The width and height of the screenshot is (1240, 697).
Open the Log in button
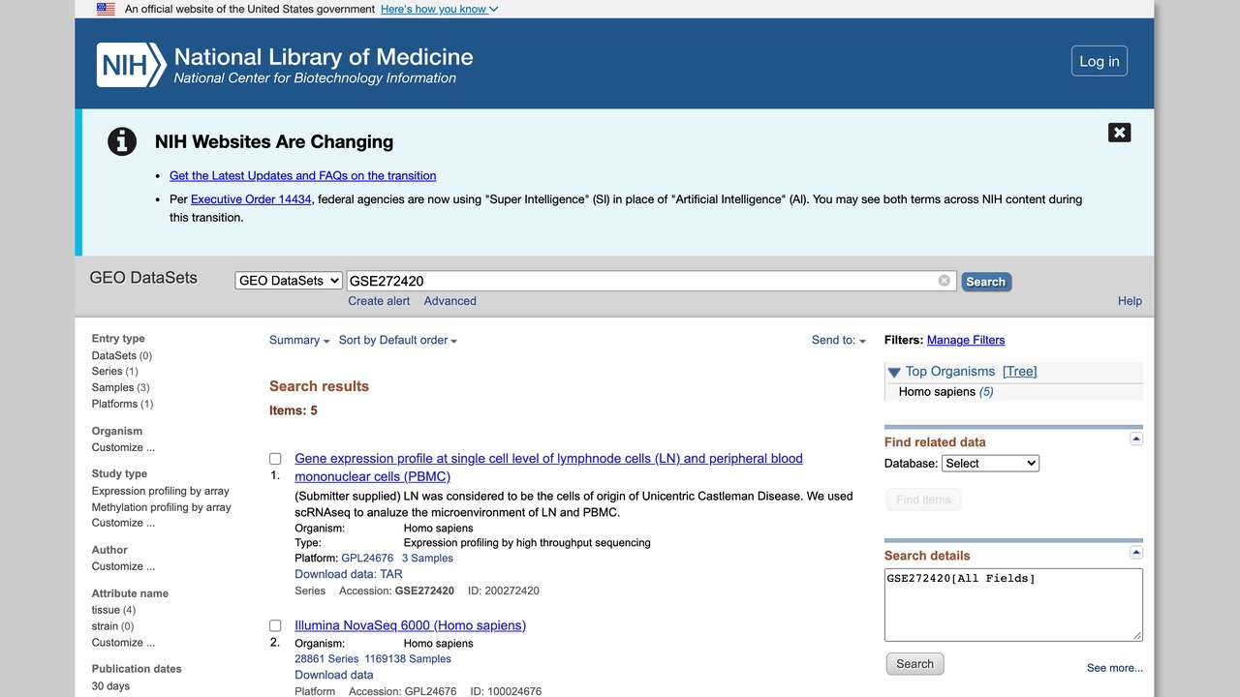[1100, 61]
